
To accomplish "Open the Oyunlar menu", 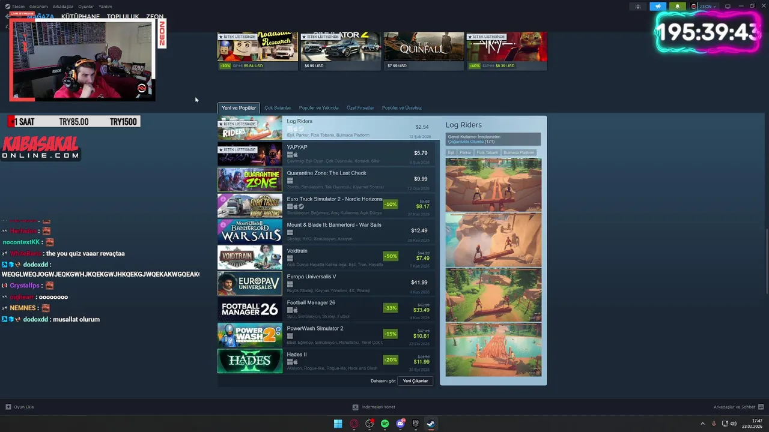I will [x=86, y=7].
